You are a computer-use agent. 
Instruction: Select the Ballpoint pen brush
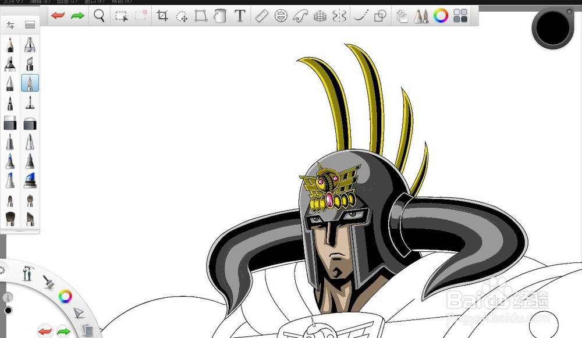click(x=10, y=83)
